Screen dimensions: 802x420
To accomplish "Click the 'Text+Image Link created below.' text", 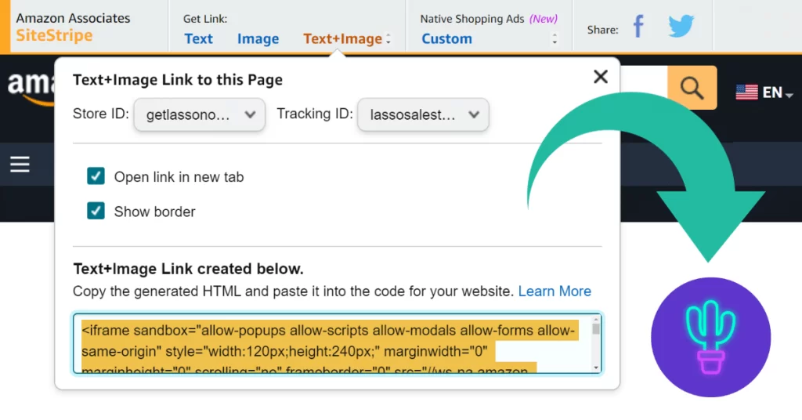I will pyautogui.click(x=188, y=269).
